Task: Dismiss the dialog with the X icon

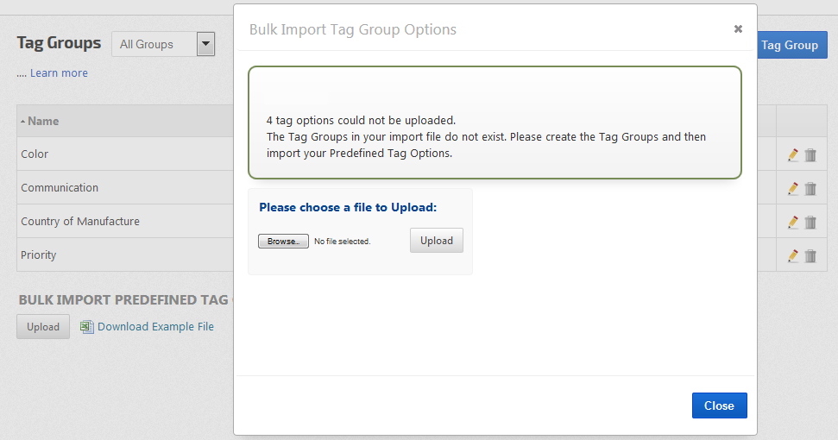Action: tap(738, 29)
